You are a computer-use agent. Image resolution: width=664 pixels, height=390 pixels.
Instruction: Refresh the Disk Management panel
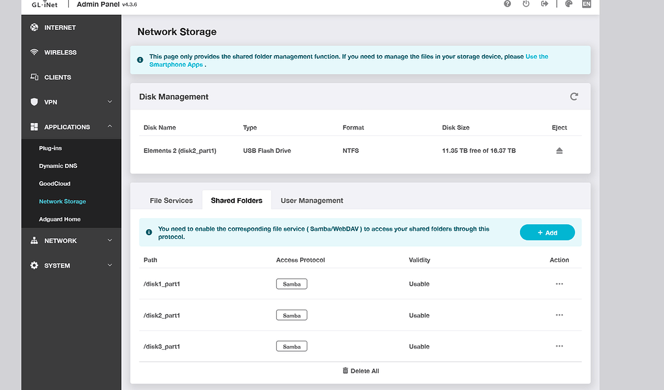click(574, 96)
